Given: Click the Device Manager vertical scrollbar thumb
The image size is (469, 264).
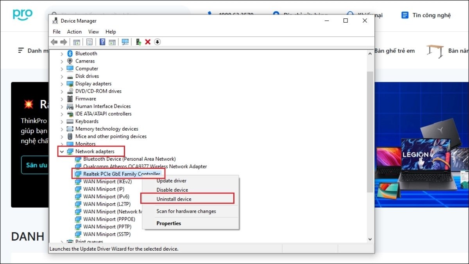Looking at the screenshot, I should 370,132.
